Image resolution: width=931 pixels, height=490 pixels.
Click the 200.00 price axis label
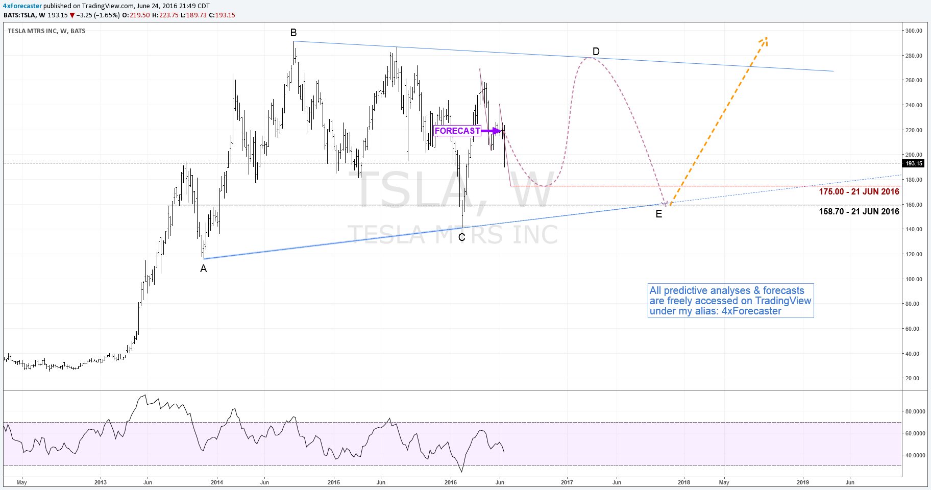tap(914, 155)
